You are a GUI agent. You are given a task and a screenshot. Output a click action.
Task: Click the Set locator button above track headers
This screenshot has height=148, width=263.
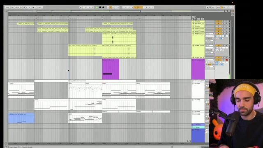(194, 17)
